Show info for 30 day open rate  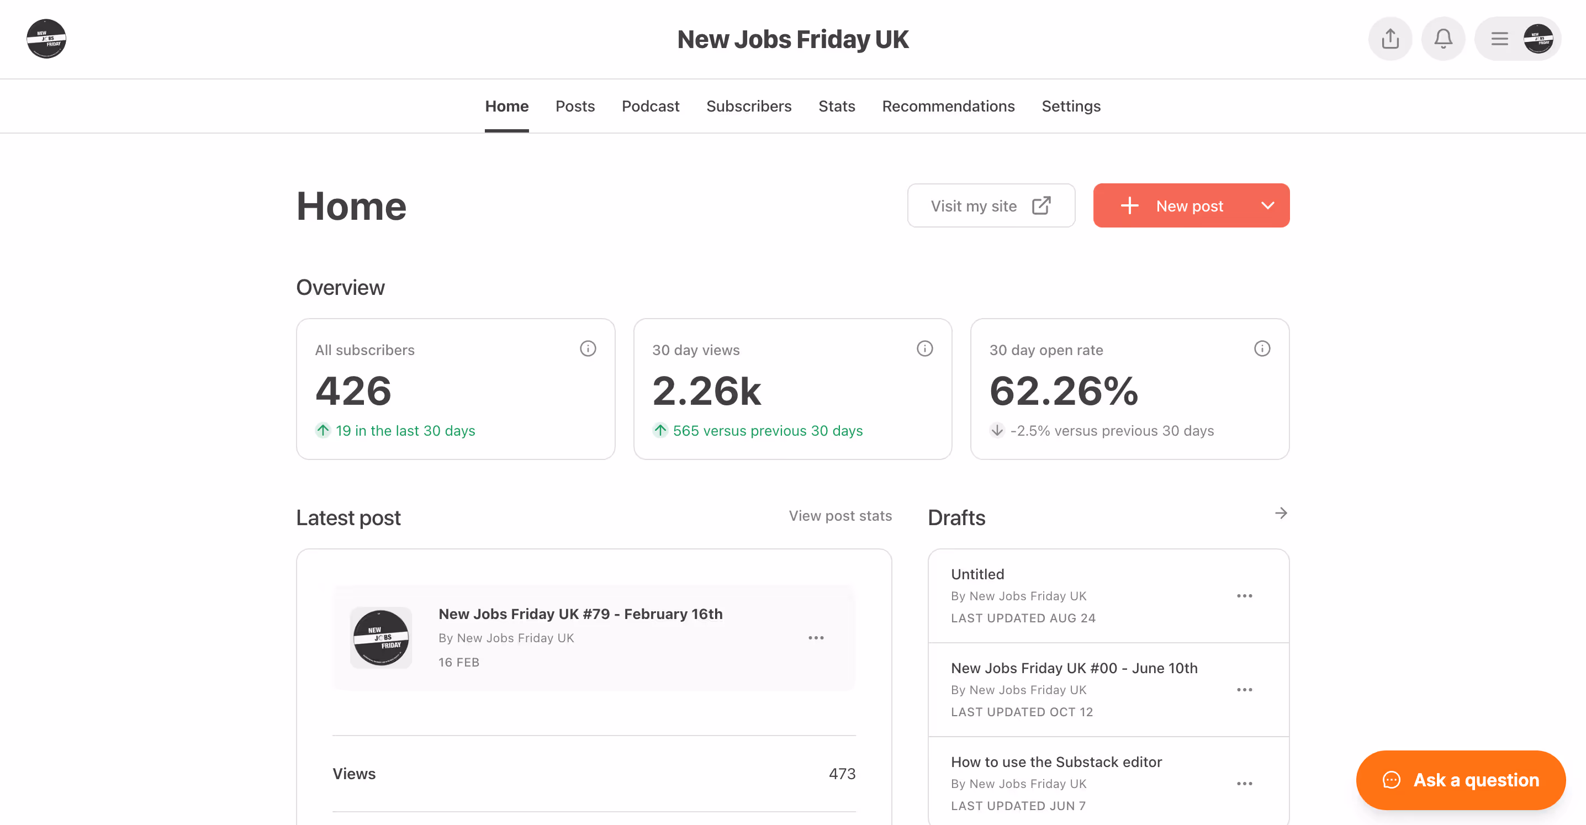(x=1261, y=349)
